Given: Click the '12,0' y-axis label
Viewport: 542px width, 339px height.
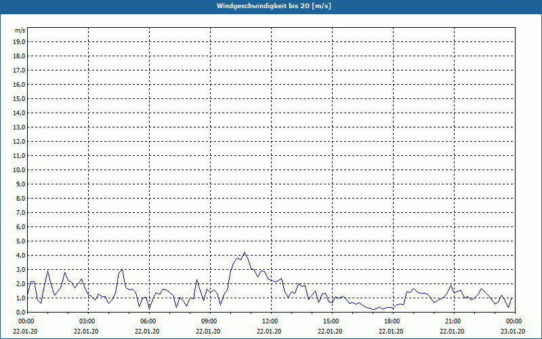Looking at the screenshot, I should click(x=20, y=142).
